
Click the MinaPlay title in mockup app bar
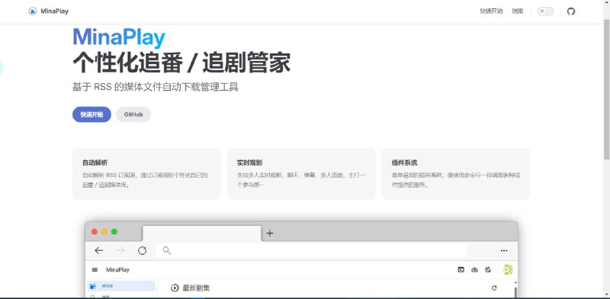click(x=117, y=270)
